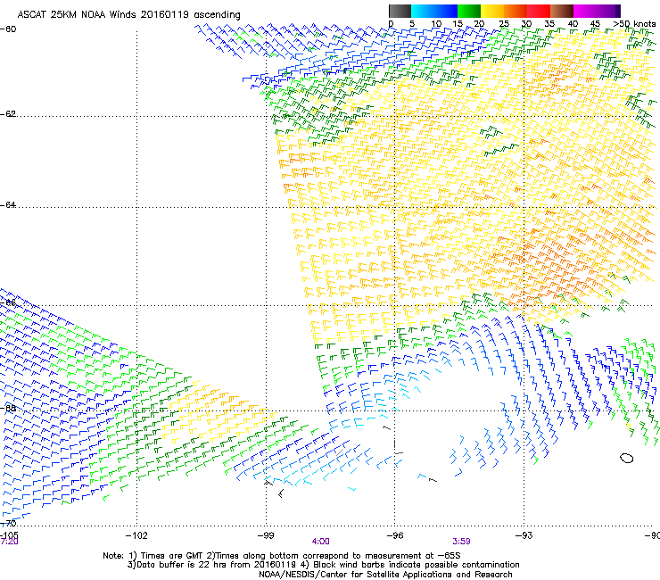Click the purple 7:20 time label

(9, 542)
